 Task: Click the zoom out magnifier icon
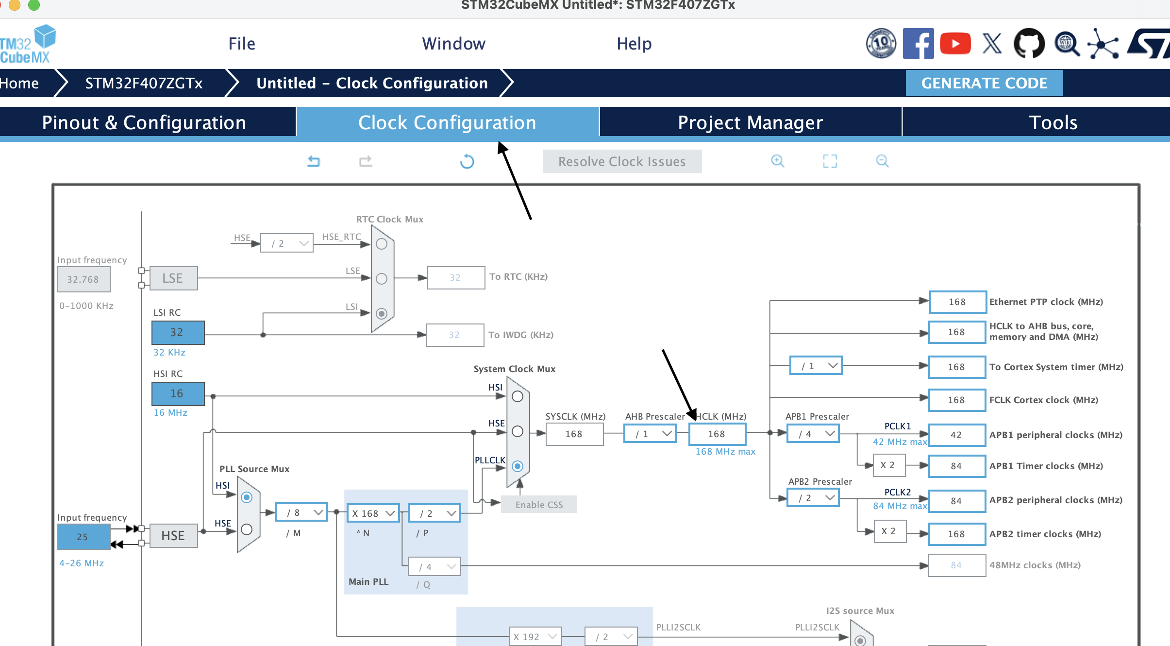(882, 161)
